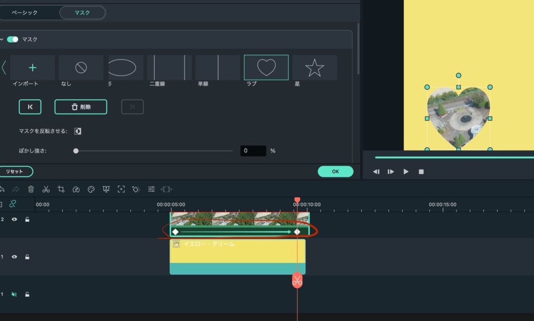Click the リセット button
This screenshot has width=534, height=321.
point(15,172)
